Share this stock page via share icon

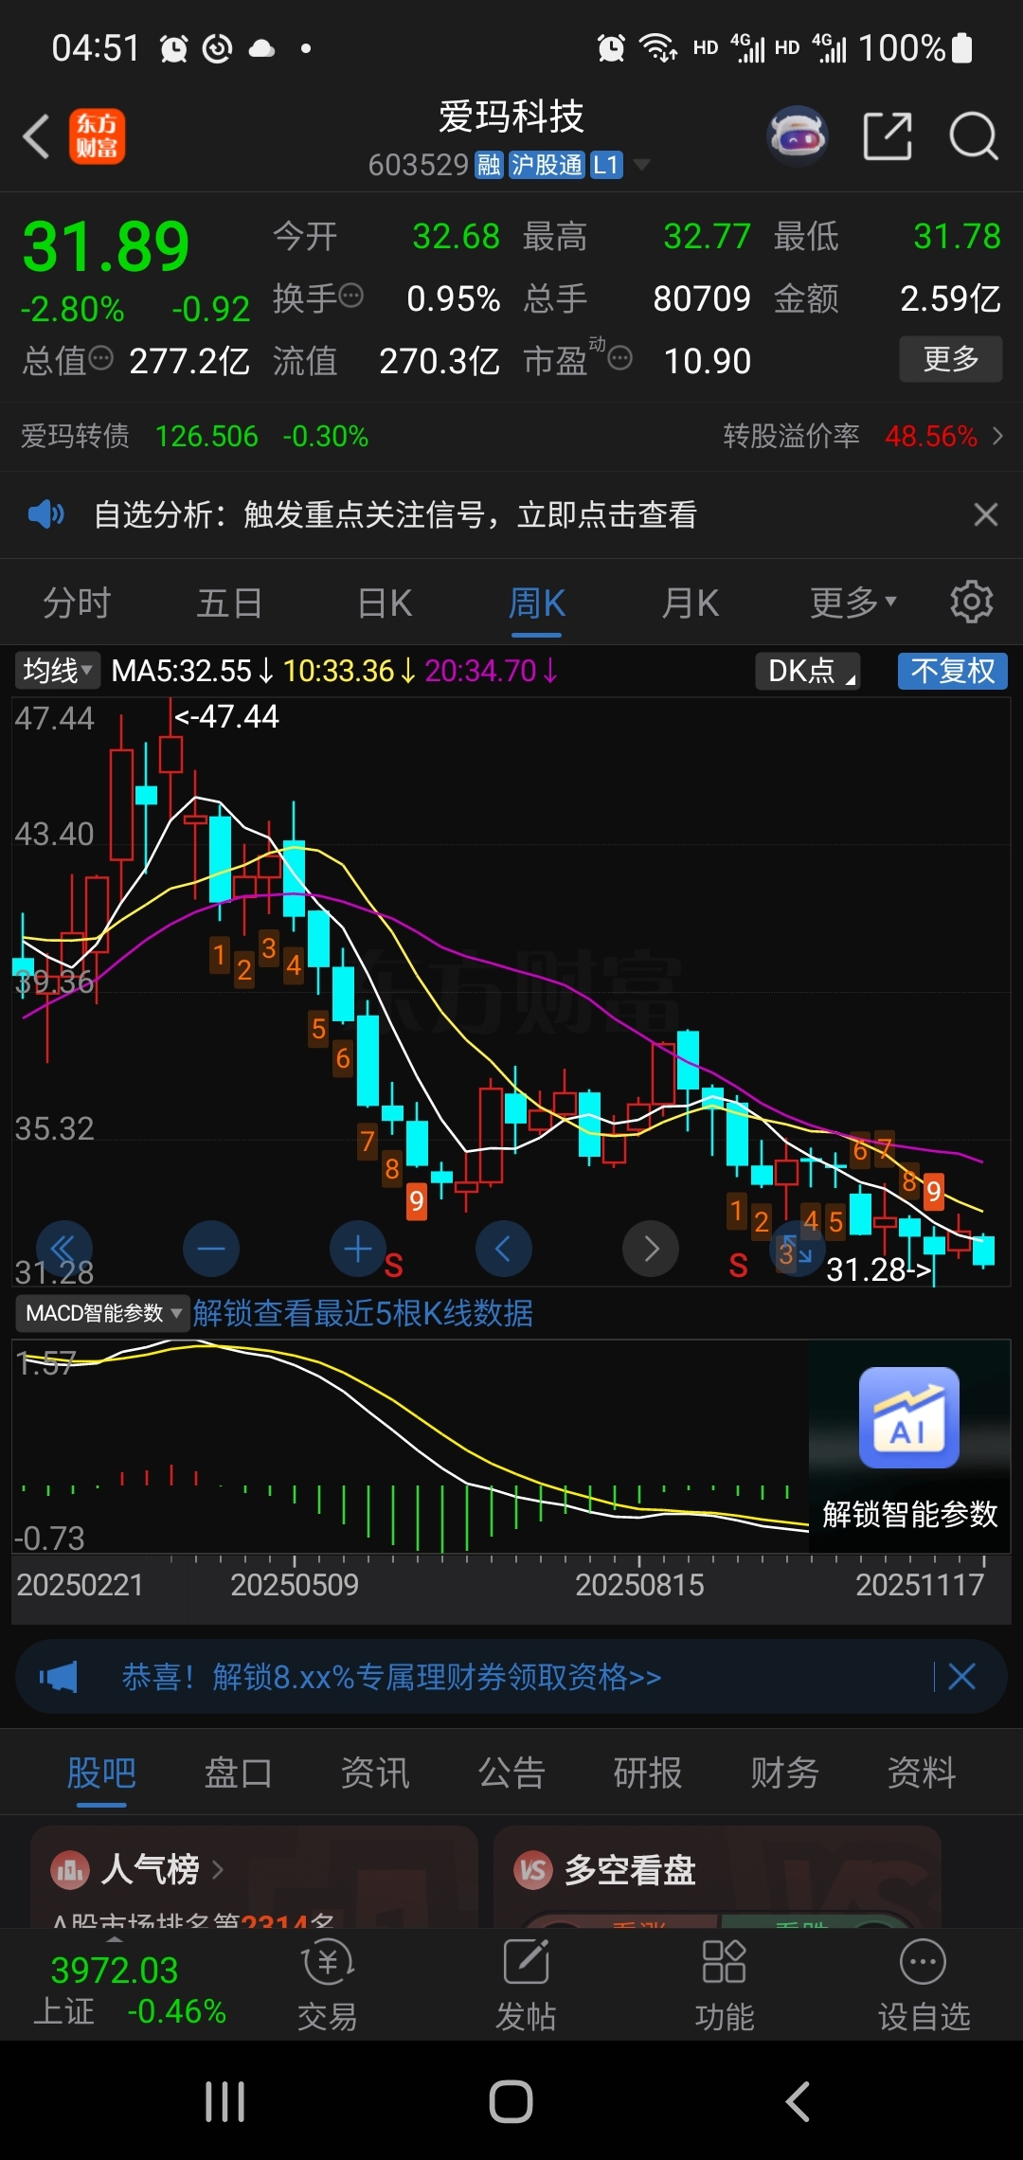pyautogui.click(x=888, y=136)
